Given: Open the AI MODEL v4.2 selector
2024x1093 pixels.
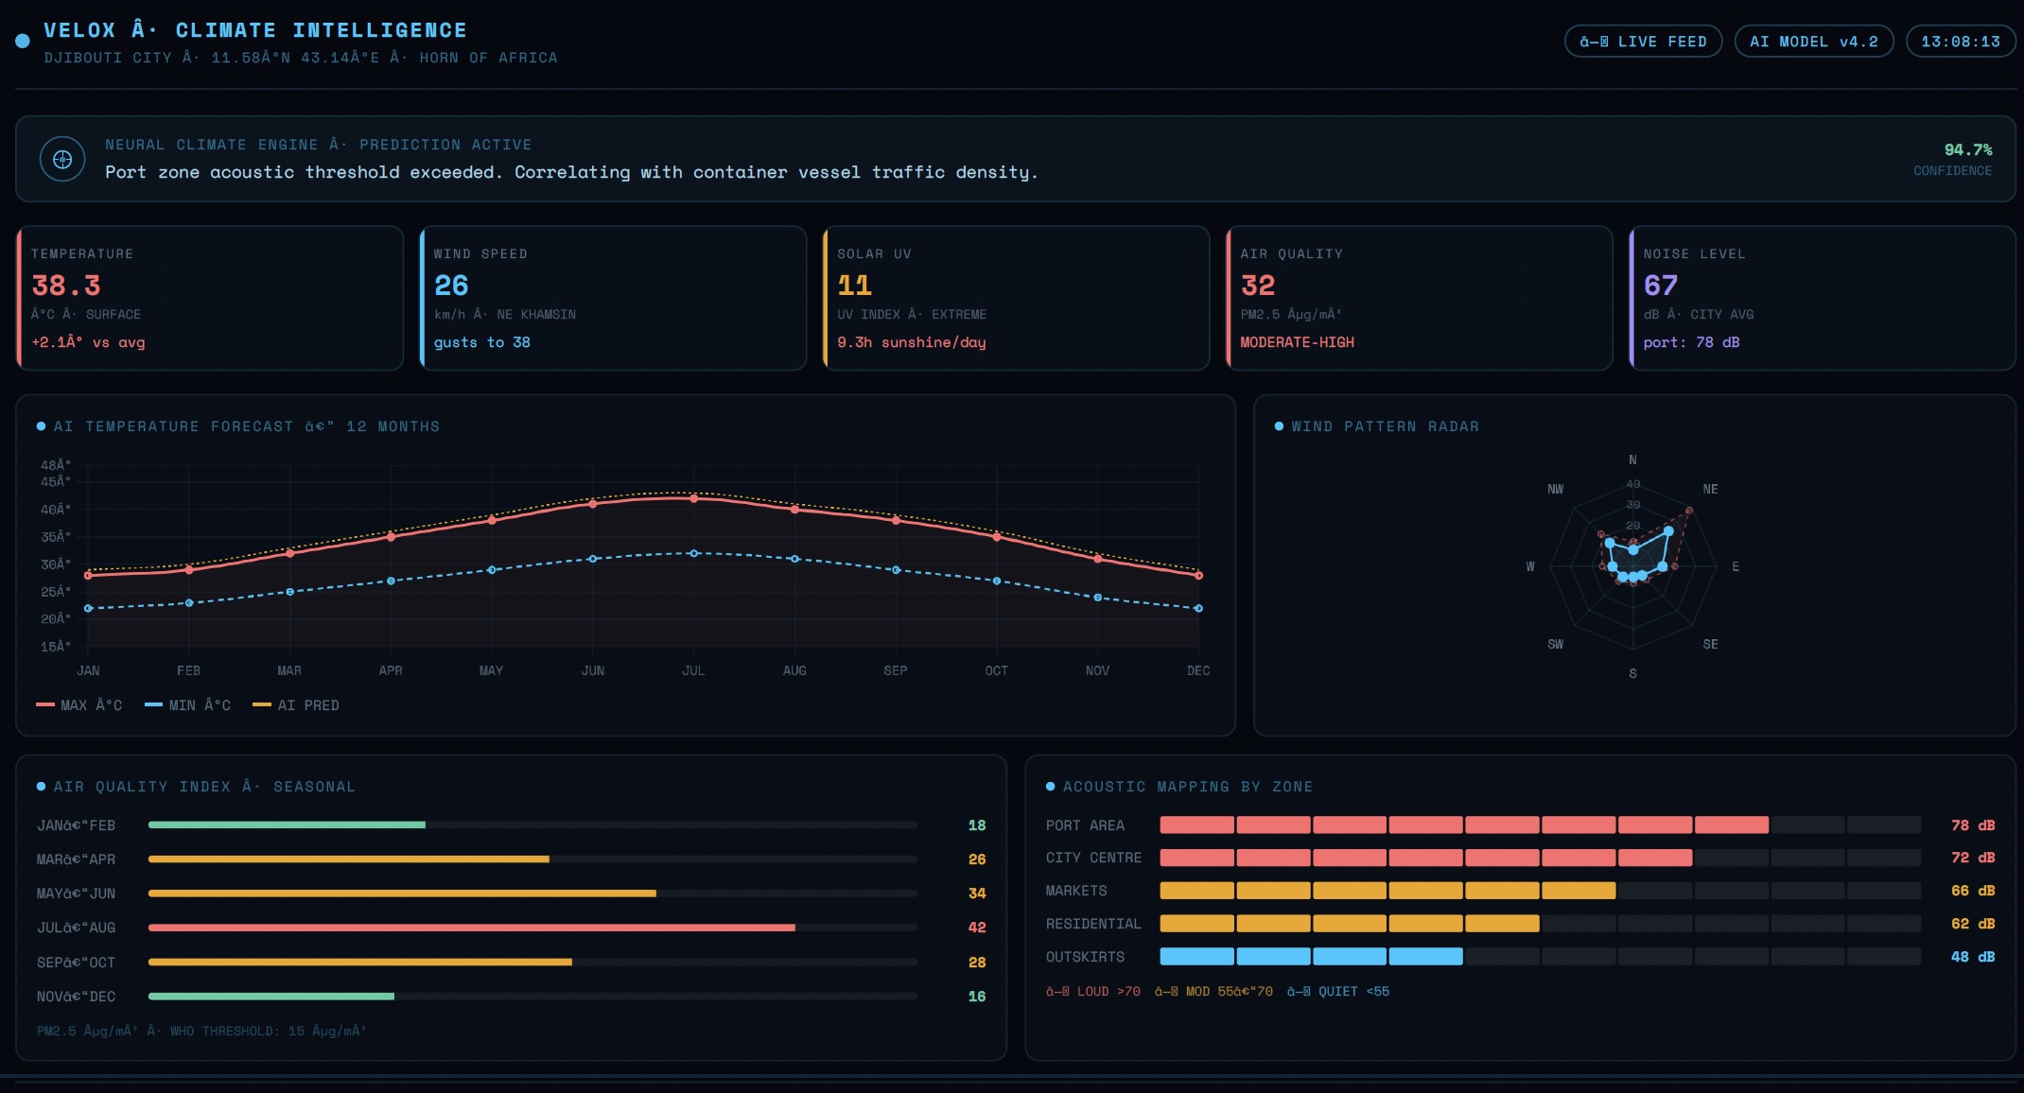Looking at the screenshot, I should tap(1813, 41).
